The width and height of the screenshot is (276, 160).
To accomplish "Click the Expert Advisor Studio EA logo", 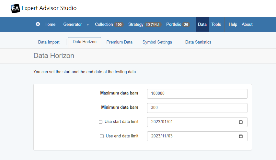I will 15,8.
